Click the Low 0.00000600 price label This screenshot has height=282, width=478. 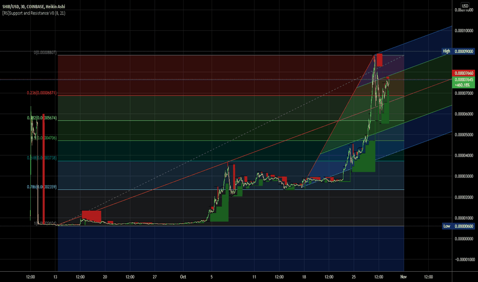click(x=459, y=226)
